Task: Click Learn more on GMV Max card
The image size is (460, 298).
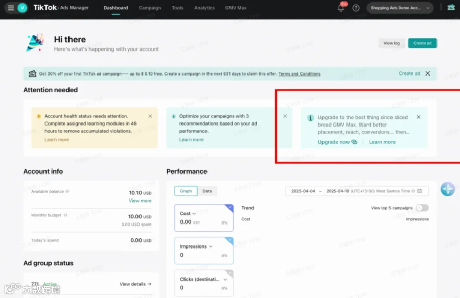Action: (x=382, y=142)
